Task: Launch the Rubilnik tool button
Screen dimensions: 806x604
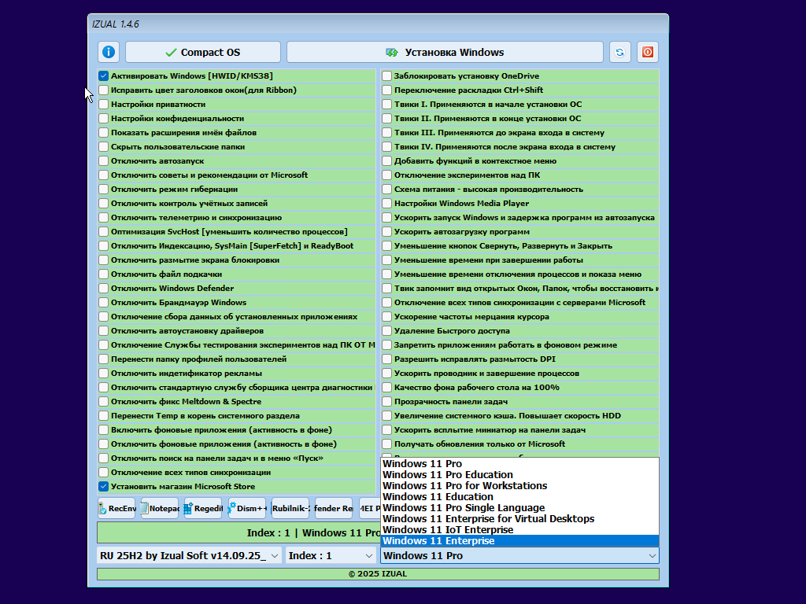Action: (290, 508)
